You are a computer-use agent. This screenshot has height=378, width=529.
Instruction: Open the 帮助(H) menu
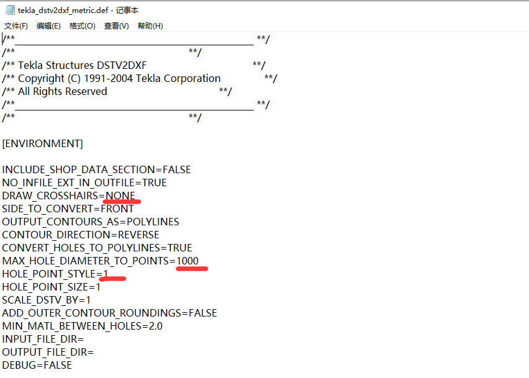151,26
